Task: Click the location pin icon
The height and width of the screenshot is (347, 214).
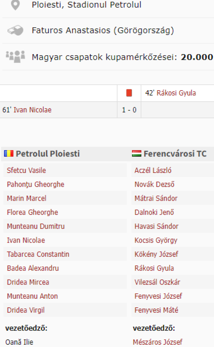Action: [15, 5]
